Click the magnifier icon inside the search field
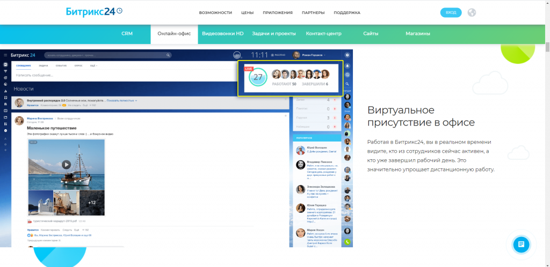This screenshot has width=550, height=267. (168, 55)
